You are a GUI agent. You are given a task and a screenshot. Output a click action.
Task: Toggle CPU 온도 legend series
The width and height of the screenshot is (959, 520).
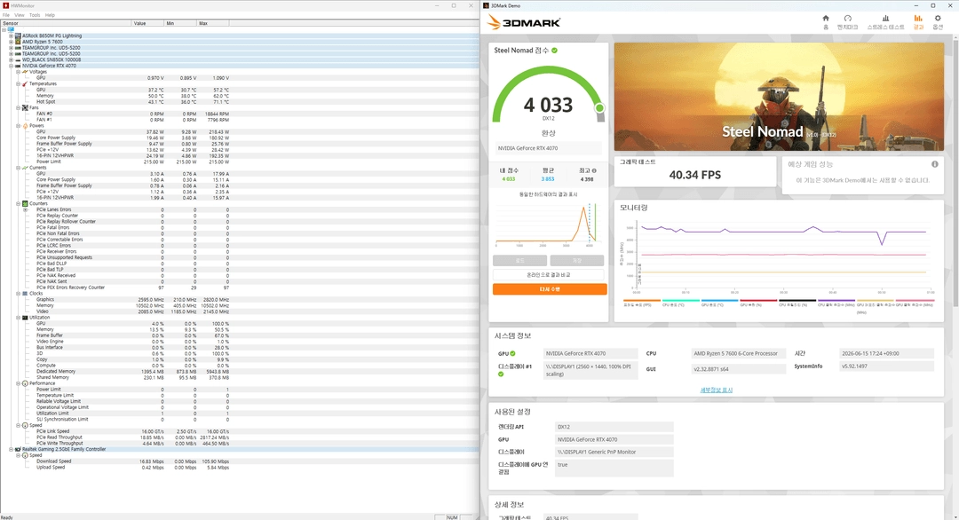pyautogui.click(x=681, y=303)
